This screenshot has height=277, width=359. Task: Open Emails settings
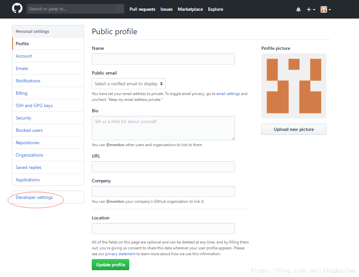tap(48, 68)
